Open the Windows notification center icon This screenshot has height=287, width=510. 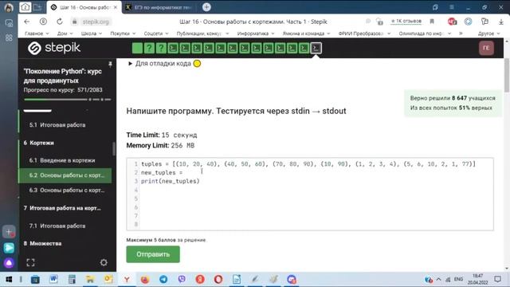497,279
